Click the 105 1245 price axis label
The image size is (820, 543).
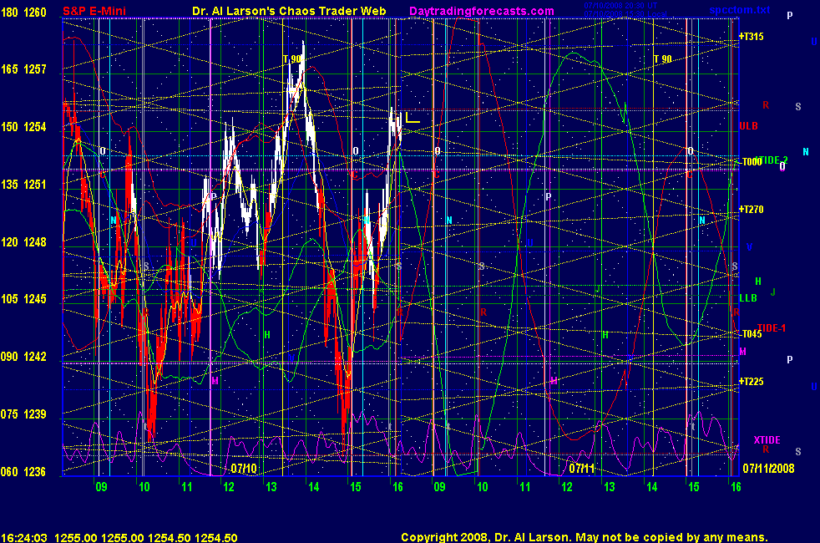[23, 299]
